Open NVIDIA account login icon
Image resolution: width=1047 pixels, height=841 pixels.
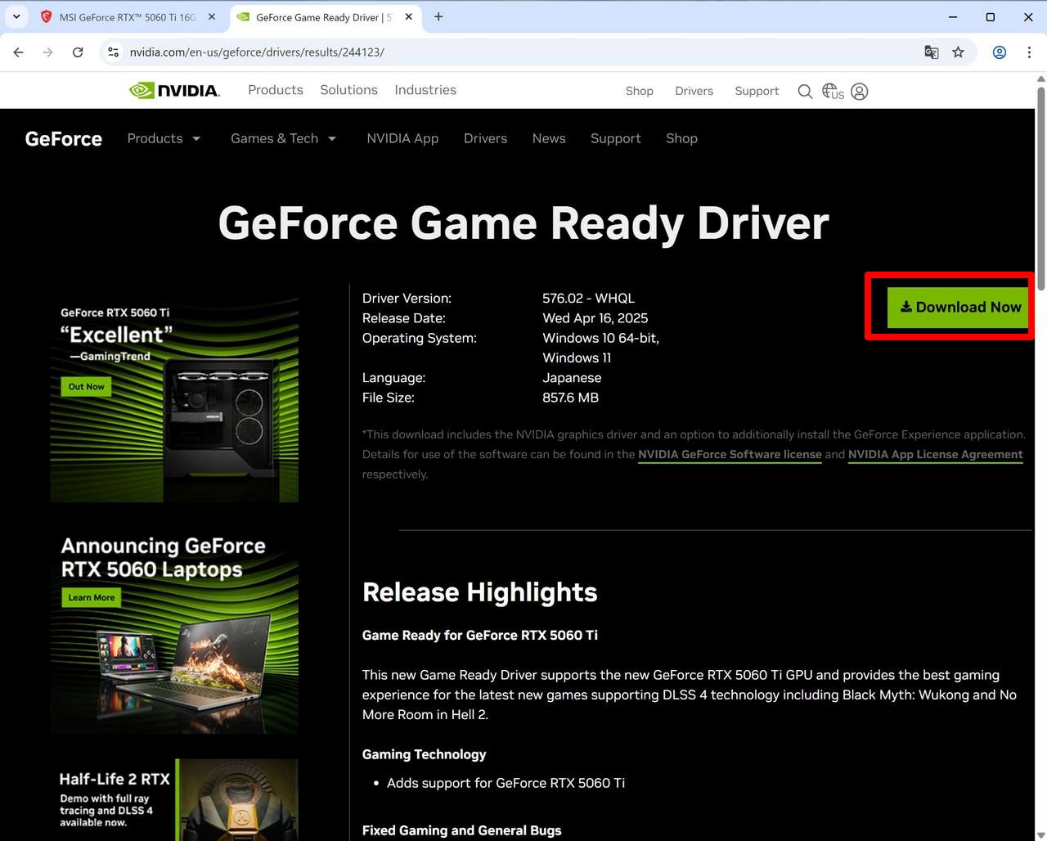(860, 92)
